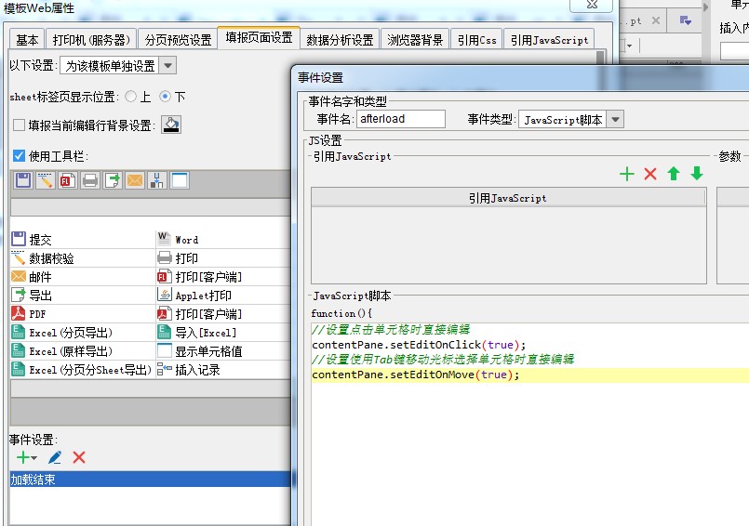Remove referenced JavaScript with red X
This screenshot has width=749, height=526.
(650, 174)
